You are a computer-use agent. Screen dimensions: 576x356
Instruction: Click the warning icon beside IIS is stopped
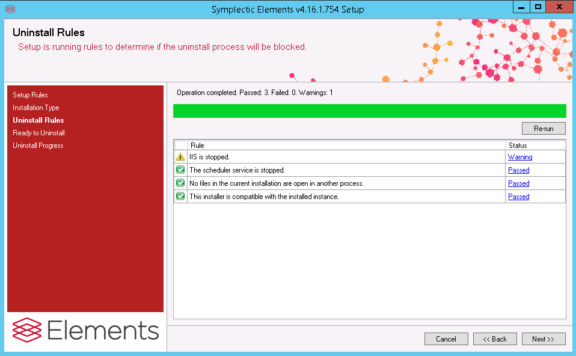(180, 156)
